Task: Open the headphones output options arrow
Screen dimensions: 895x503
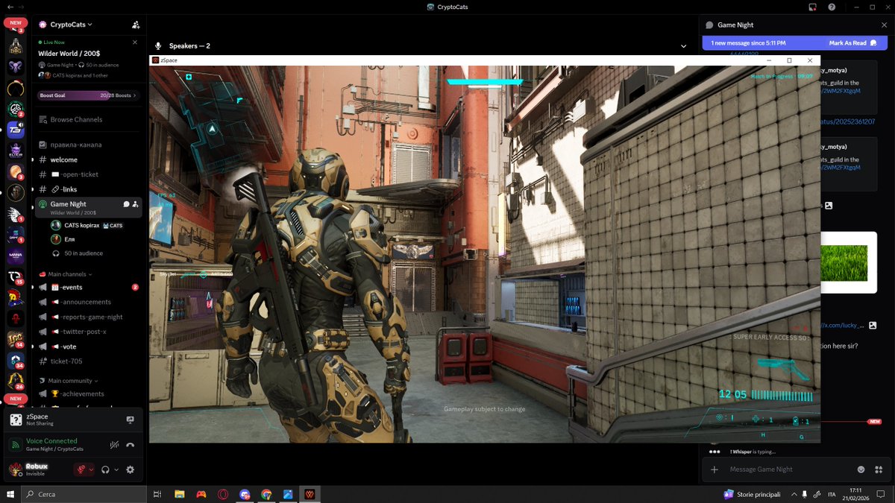Action: click(x=116, y=469)
